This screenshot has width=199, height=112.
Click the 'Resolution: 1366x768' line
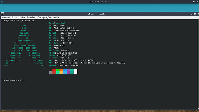61,43
